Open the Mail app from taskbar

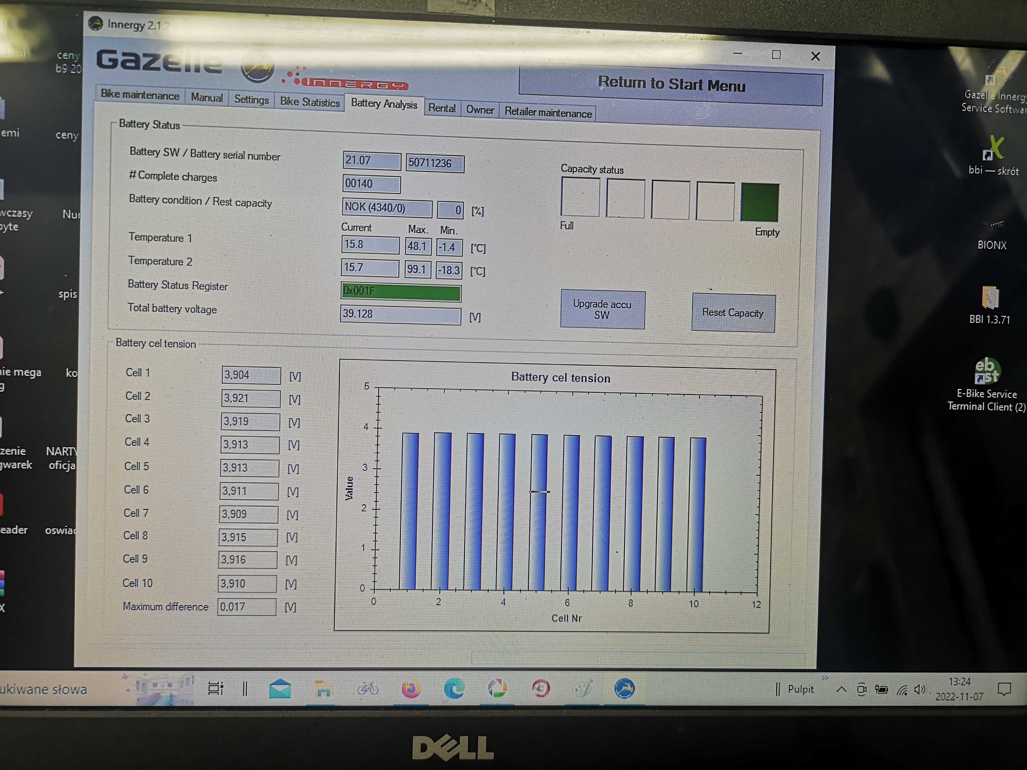280,689
